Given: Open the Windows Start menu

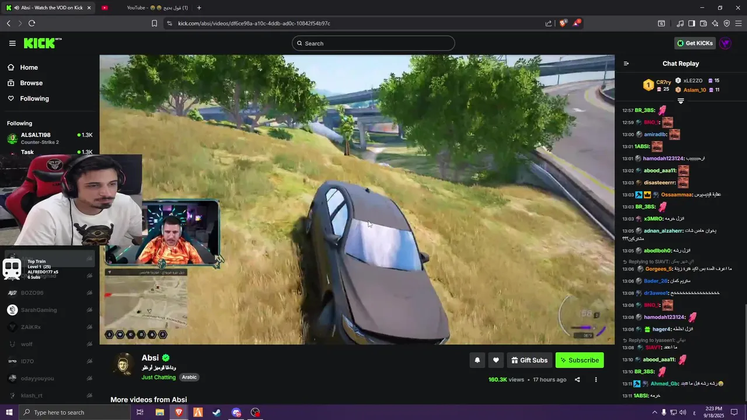Looking at the screenshot, I should pos(9,412).
